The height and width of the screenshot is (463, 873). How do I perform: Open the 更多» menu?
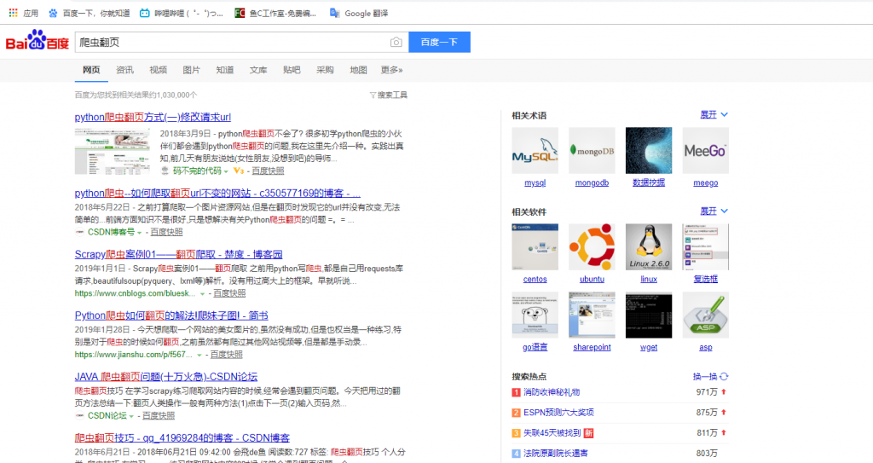[x=391, y=70]
